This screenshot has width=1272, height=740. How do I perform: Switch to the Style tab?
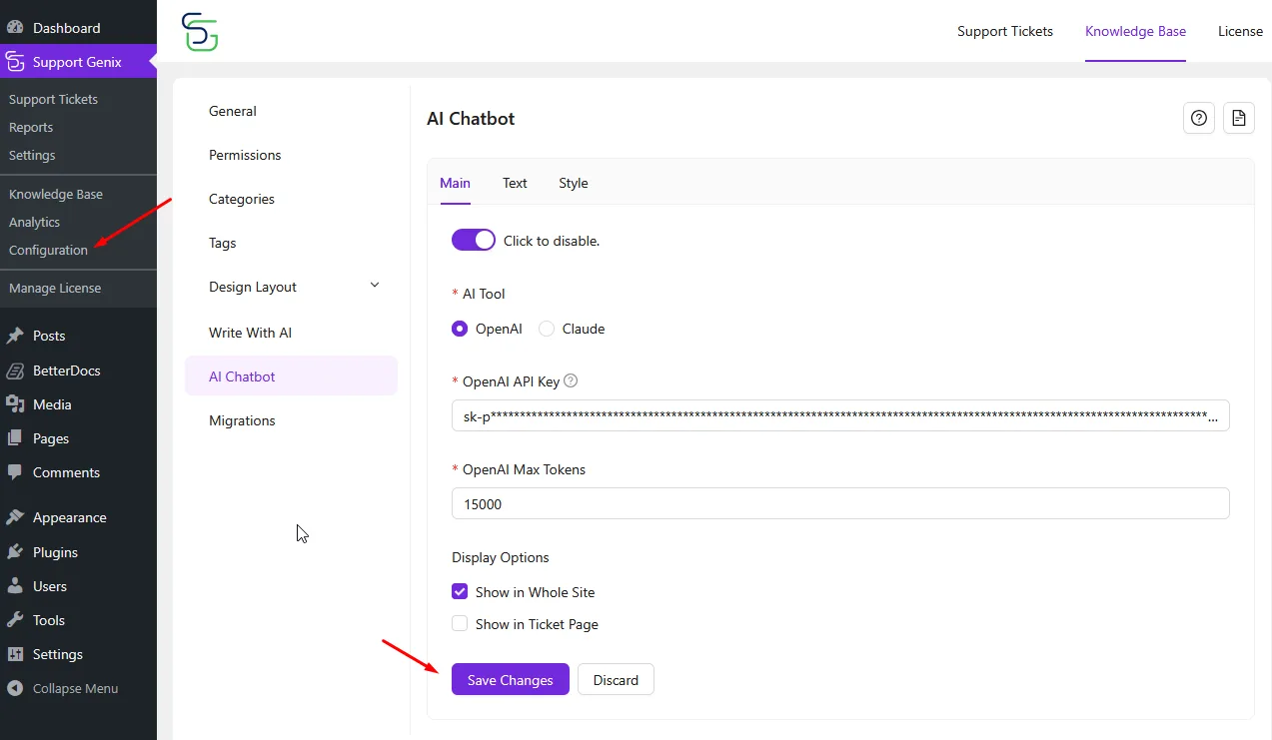573,183
